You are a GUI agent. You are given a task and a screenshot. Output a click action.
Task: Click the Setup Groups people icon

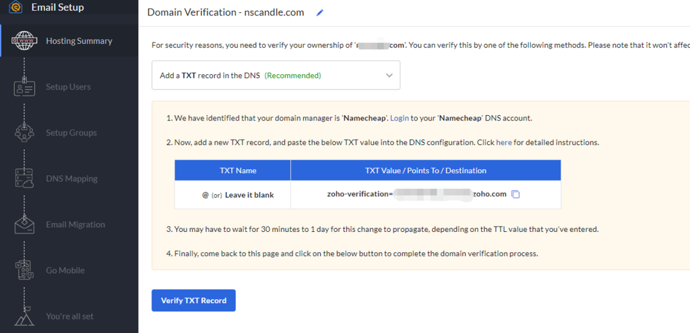coord(24,133)
